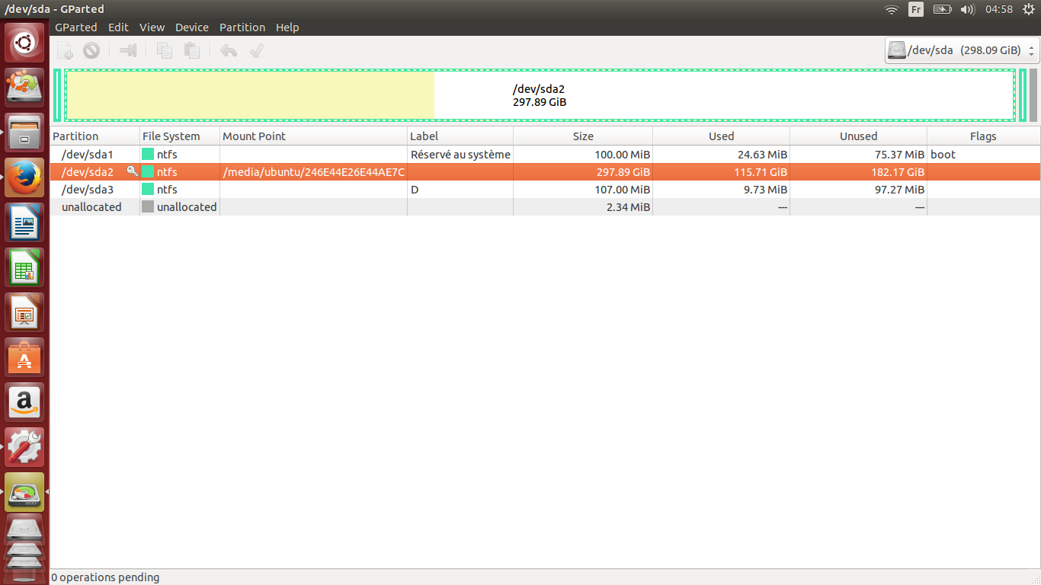Click the Partition column header
This screenshot has width=1041, height=585.
pos(95,136)
